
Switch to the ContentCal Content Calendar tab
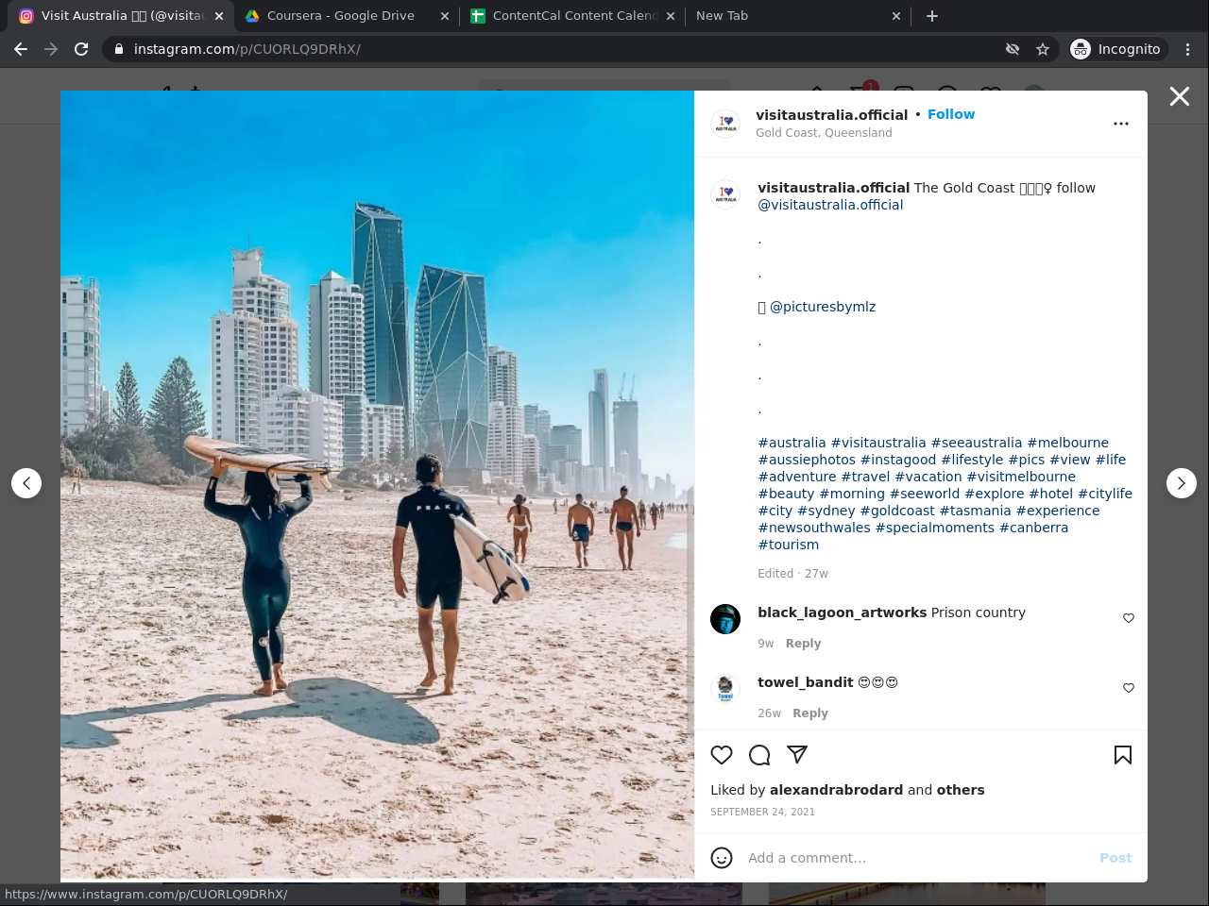pyautogui.click(x=572, y=16)
